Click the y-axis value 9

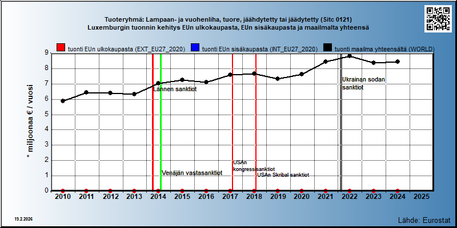tap(46, 52)
